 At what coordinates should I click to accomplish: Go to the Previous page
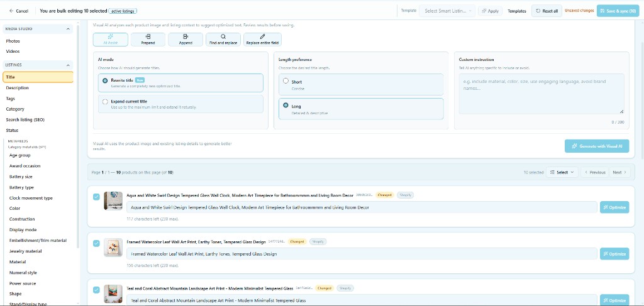pyautogui.click(x=594, y=172)
